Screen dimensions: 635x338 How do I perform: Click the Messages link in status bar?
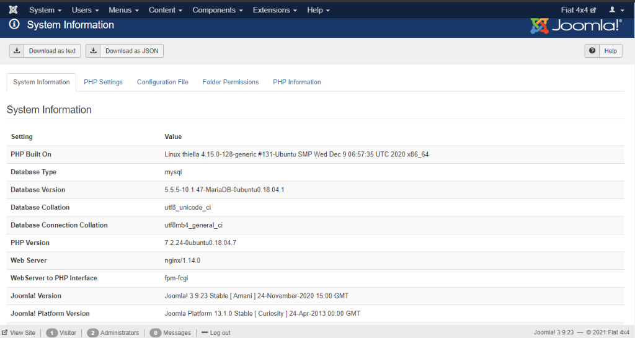coord(177,333)
